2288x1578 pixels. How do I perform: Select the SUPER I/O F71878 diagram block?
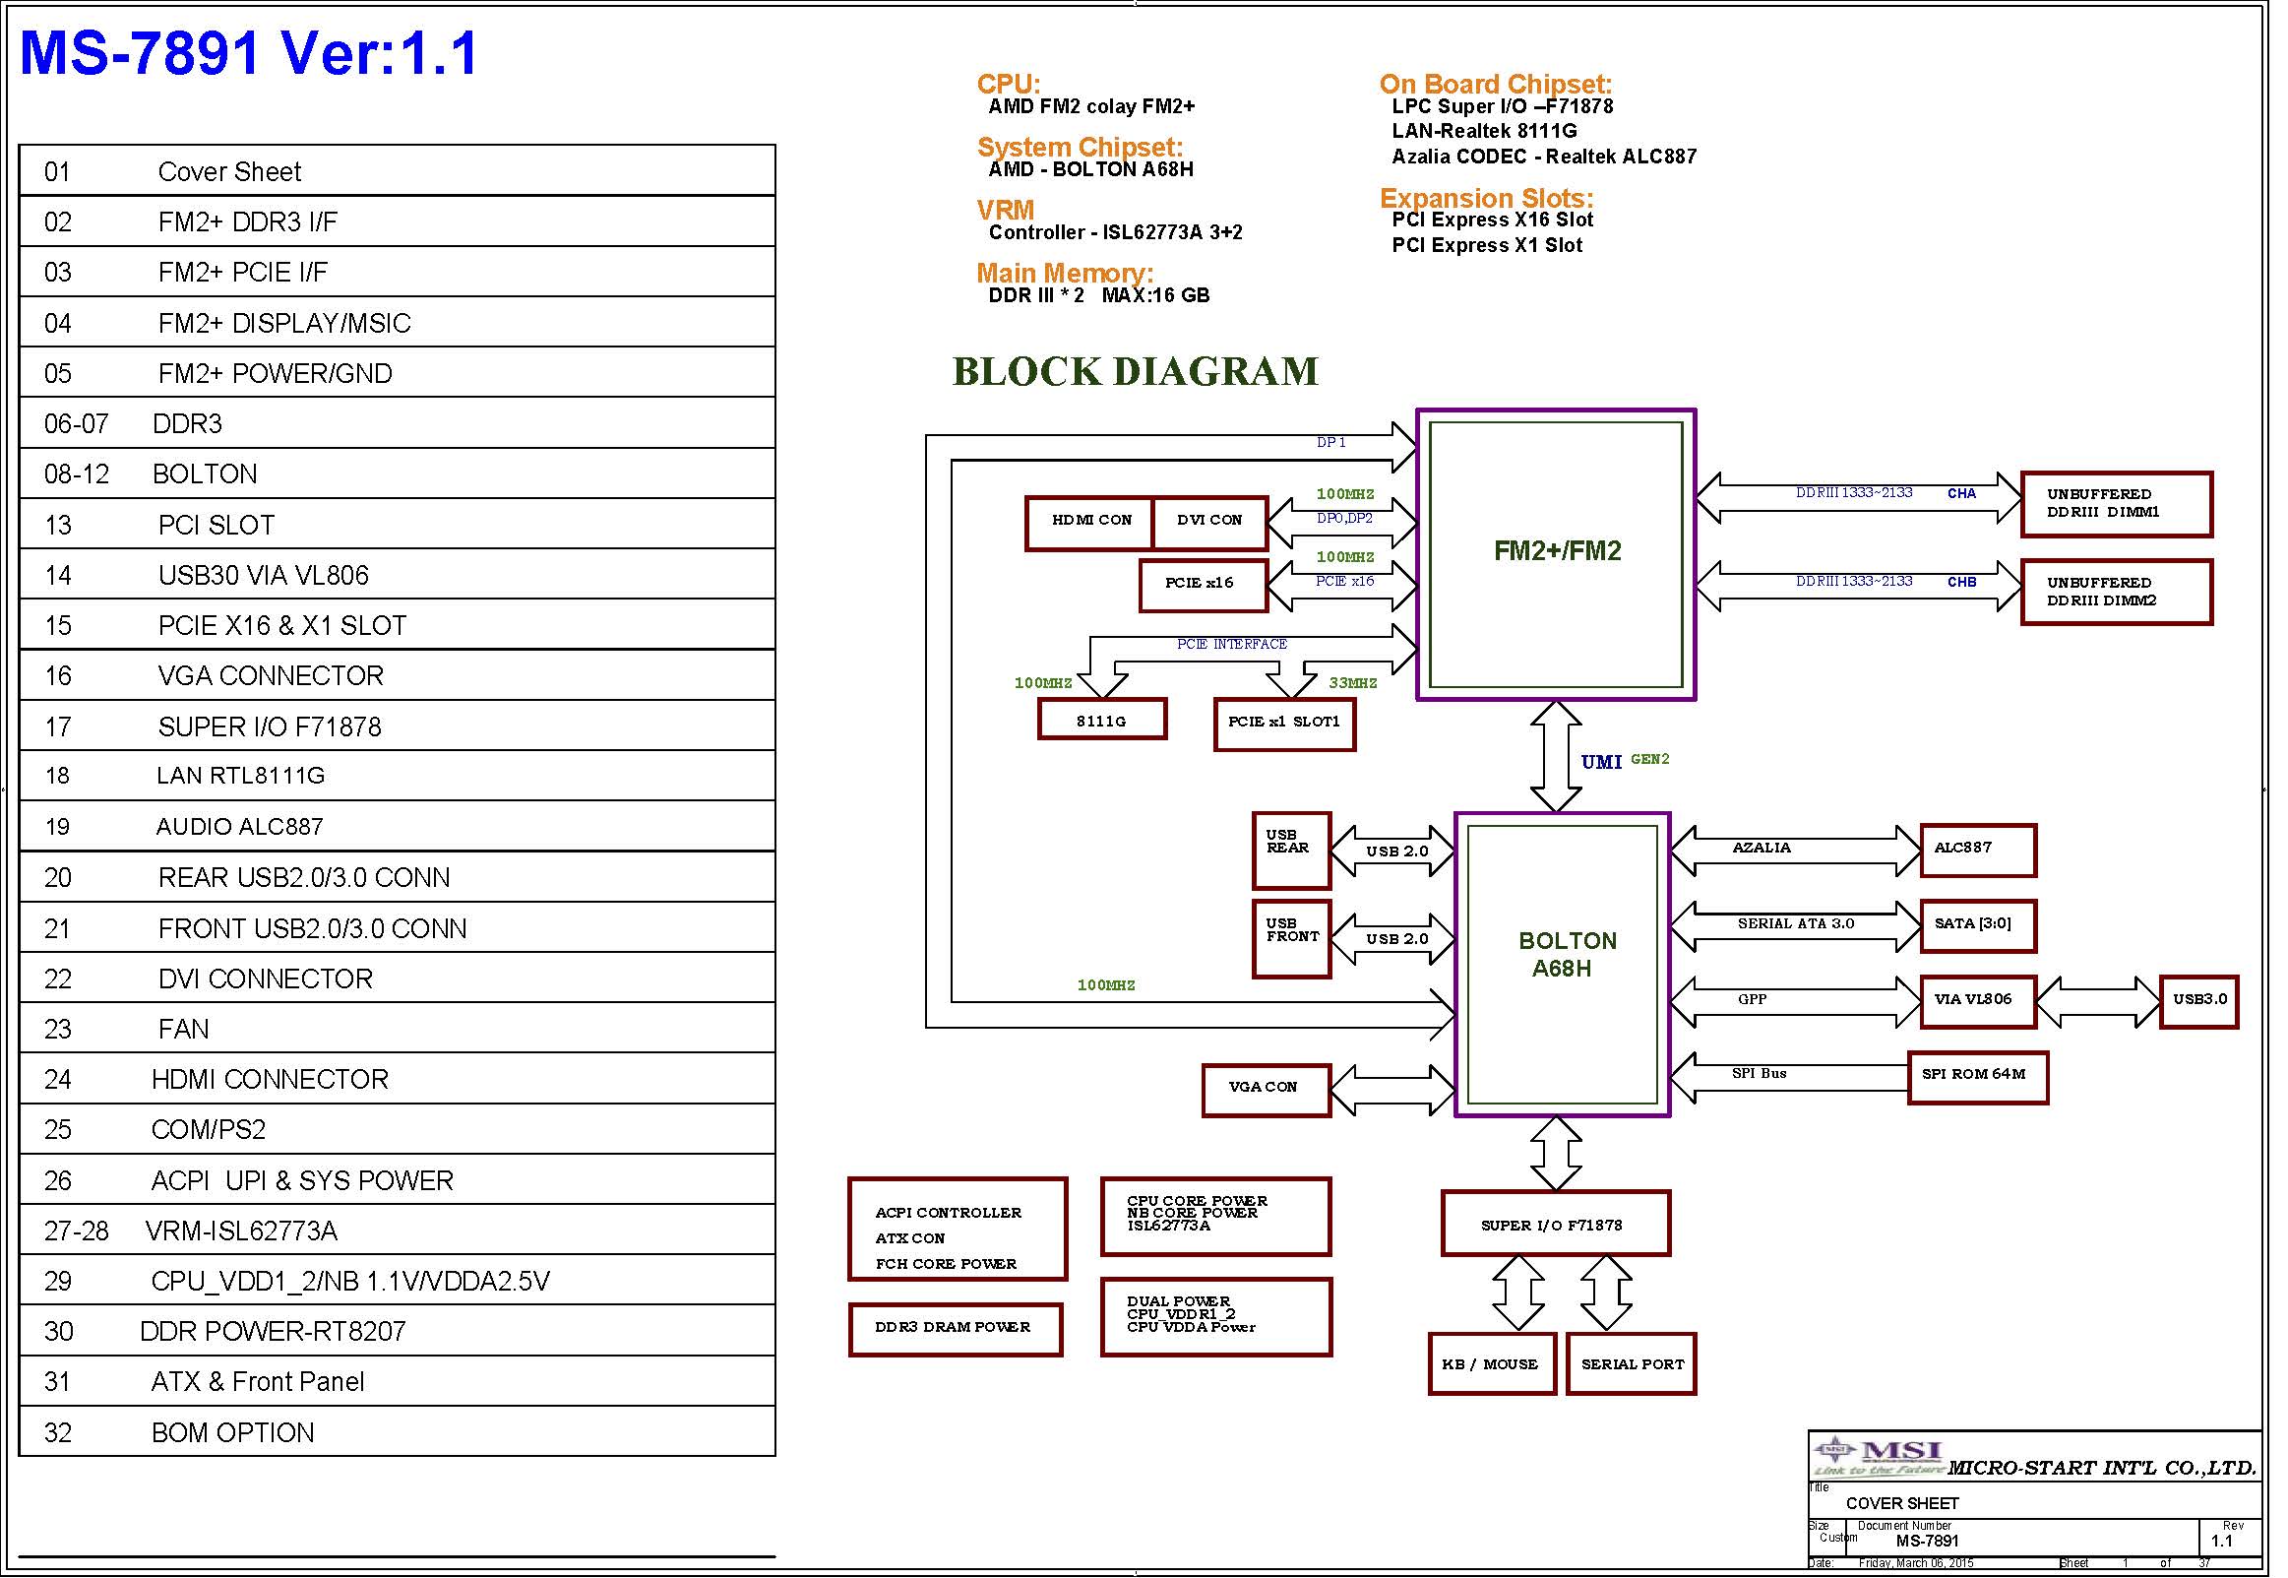pyautogui.click(x=1556, y=1223)
